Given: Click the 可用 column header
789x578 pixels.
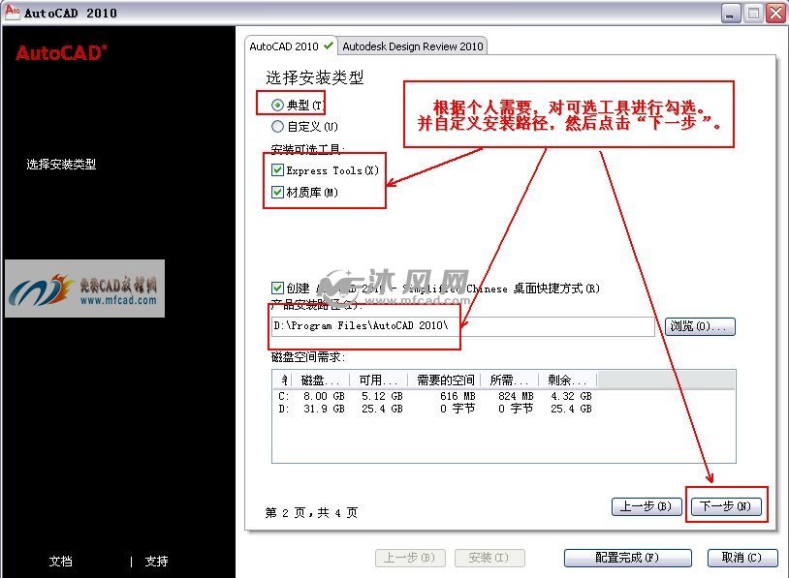Looking at the screenshot, I should point(378,380).
